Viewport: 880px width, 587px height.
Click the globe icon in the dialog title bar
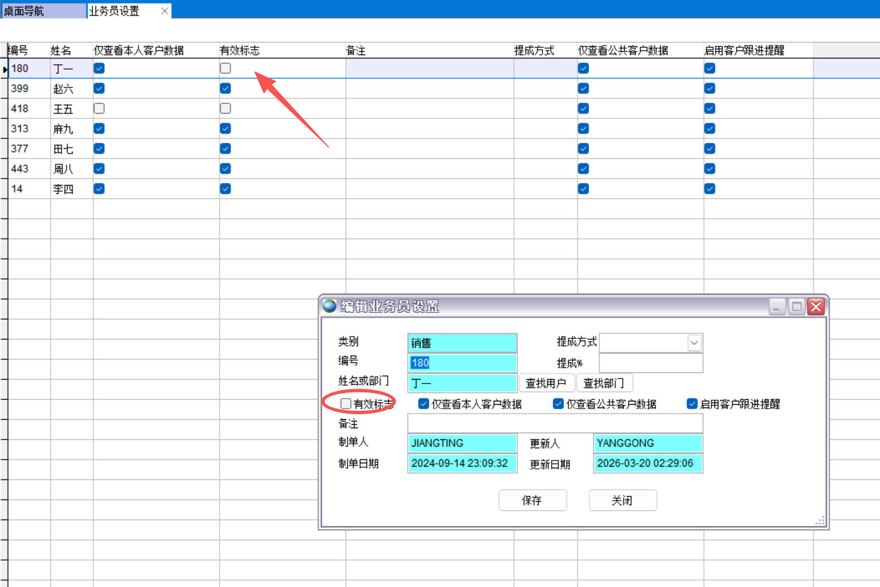pyautogui.click(x=330, y=306)
